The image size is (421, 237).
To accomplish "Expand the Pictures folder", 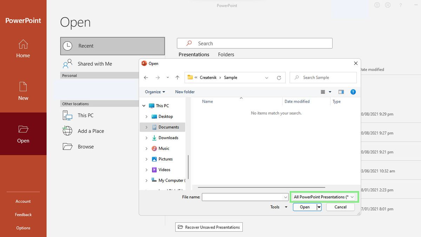I will (x=147, y=159).
